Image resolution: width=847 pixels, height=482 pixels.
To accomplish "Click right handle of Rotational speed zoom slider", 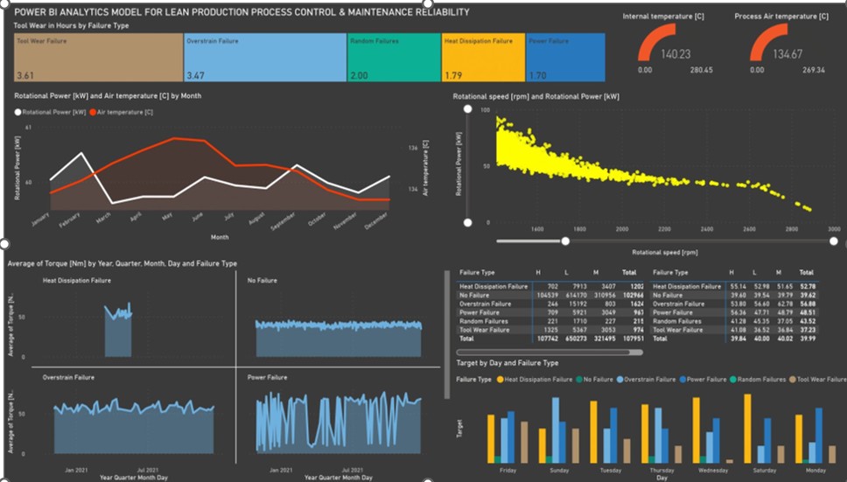I will (833, 241).
